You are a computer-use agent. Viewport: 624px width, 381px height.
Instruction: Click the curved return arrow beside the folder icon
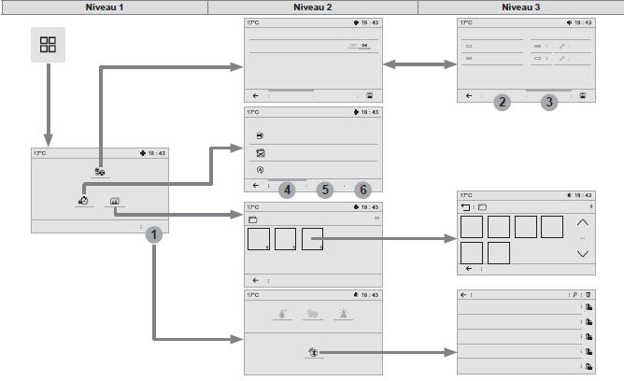[465, 206]
